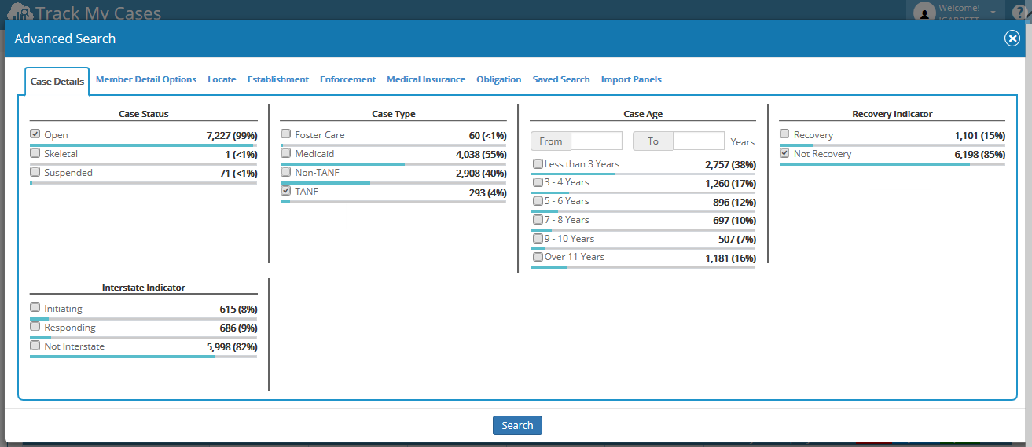Switch to the Case Details tab
This screenshot has height=447, width=1032.
point(57,82)
